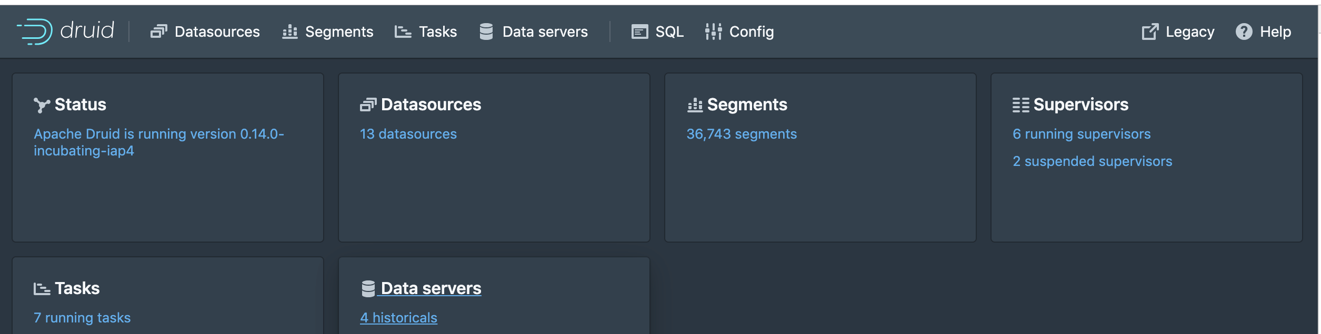
Task: Click the Data servers database icon in the navbar
Action: point(486,32)
